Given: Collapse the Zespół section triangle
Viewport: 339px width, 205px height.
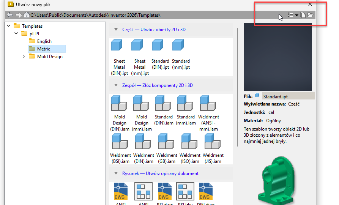Looking at the screenshot, I should (x=116, y=85).
